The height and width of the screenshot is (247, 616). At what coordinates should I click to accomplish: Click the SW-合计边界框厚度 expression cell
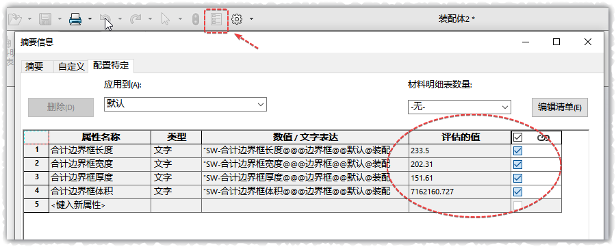305,179
